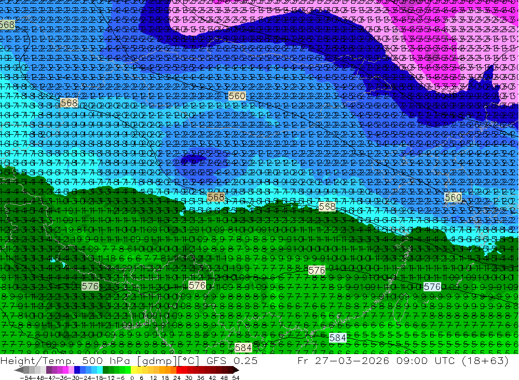Click the "-48" legend value
519x380 pixels.
point(38,378)
